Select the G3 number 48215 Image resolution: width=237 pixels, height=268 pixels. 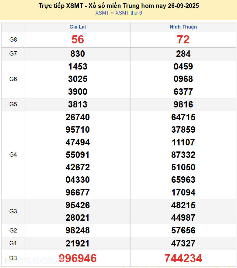[183, 205]
